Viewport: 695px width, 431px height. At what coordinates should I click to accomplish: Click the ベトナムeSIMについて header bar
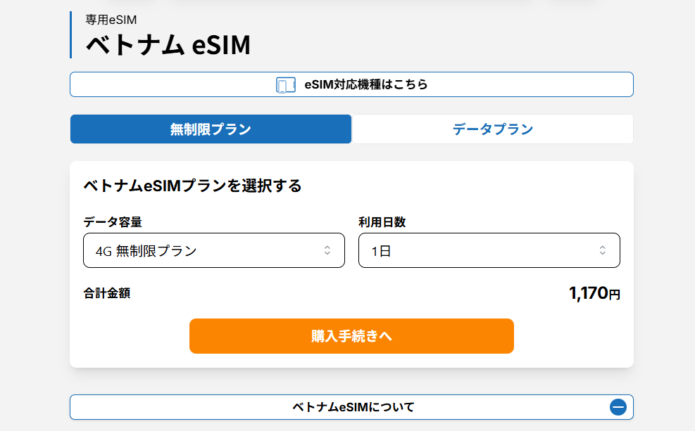[x=351, y=406]
